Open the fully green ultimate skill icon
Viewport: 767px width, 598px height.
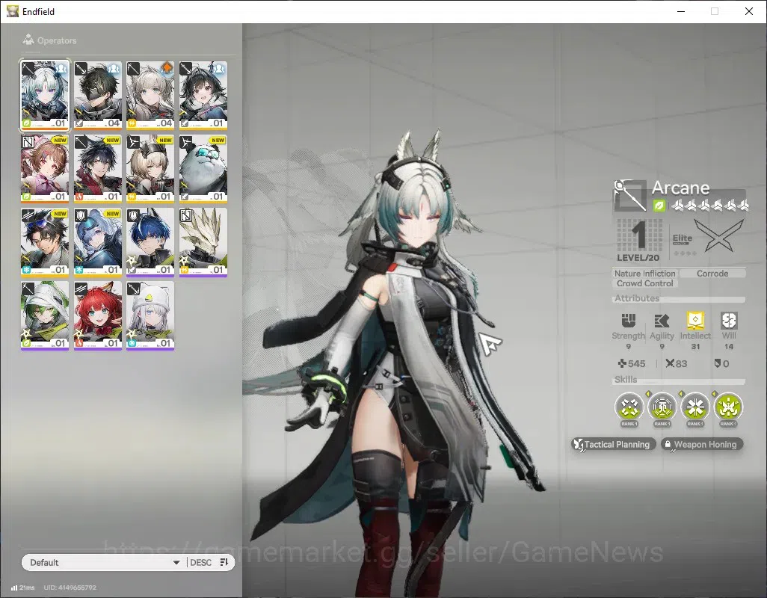(x=728, y=407)
